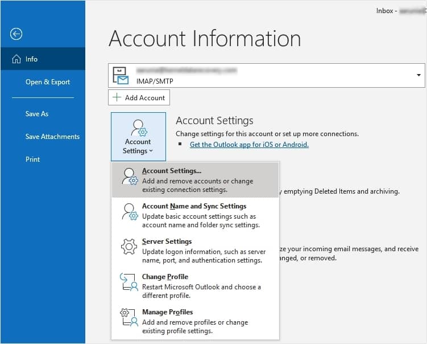Click the Account Information heading
Screen dimensions: 427x344
205,39
